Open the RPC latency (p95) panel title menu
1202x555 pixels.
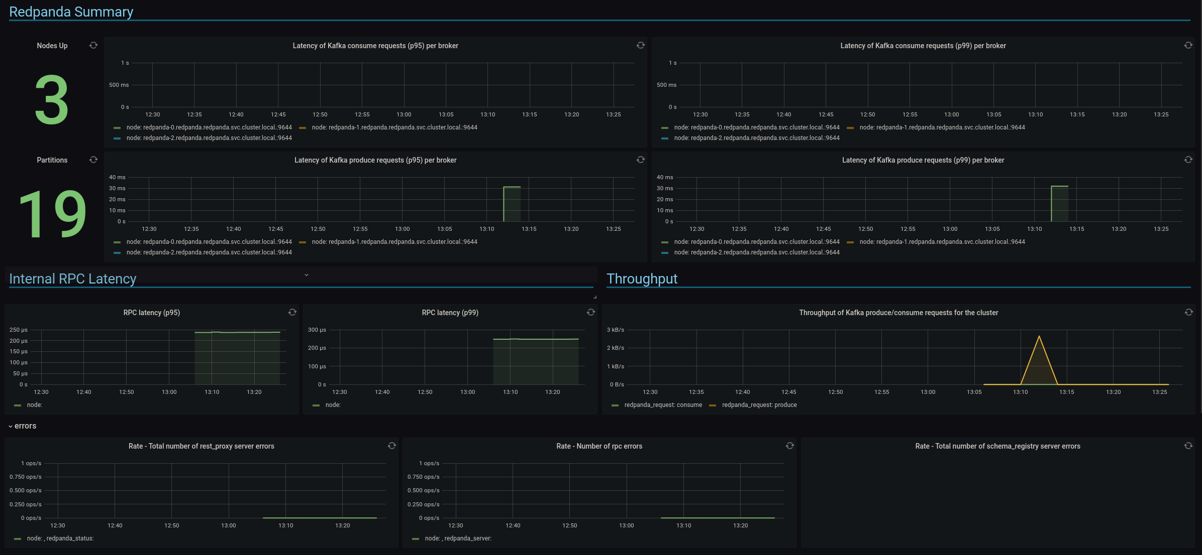(x=151, y=313)
